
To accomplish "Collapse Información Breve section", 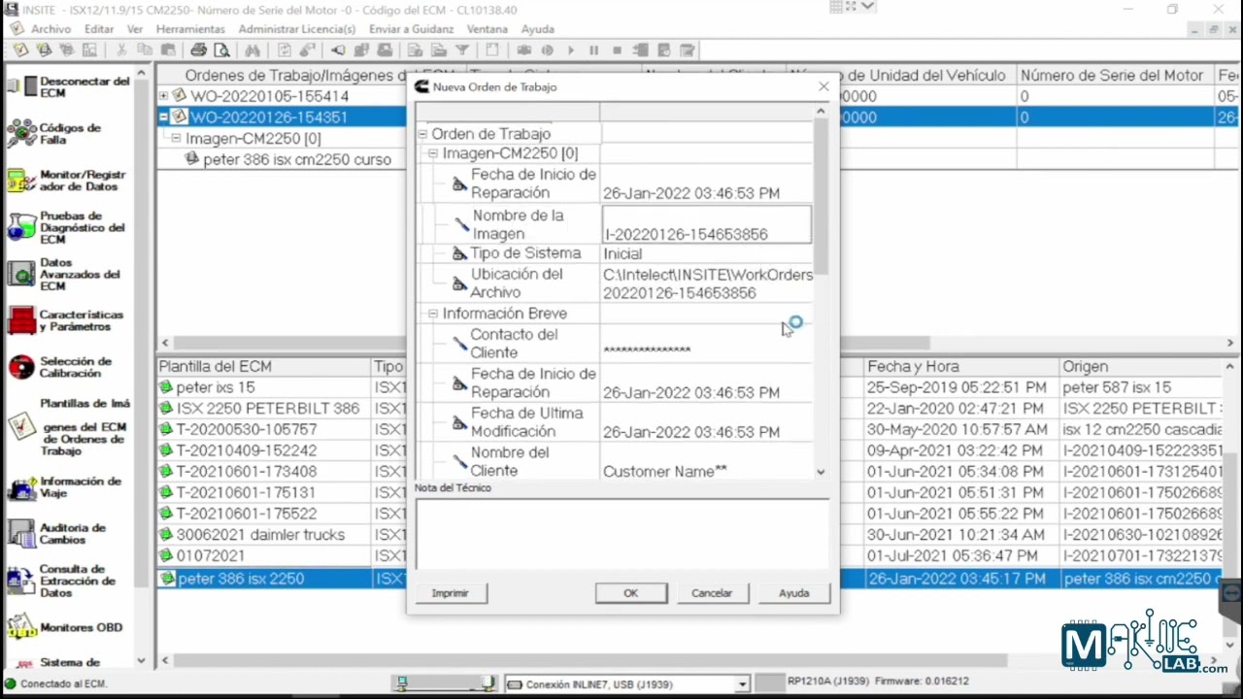I will (433, 314).
